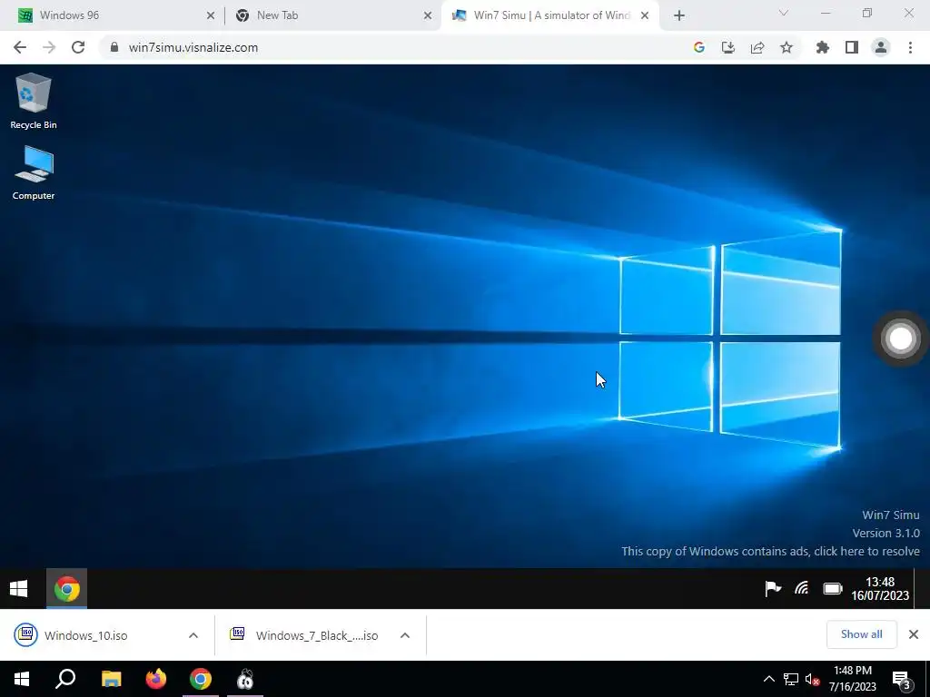Click the padlock site info icon

tap(114, 47)
